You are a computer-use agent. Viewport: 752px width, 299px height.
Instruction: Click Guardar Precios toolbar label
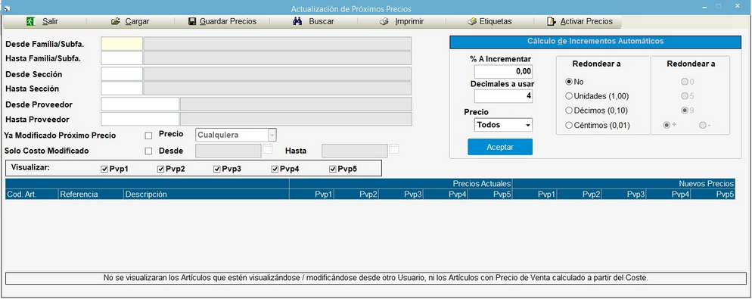tap(228, 22)
